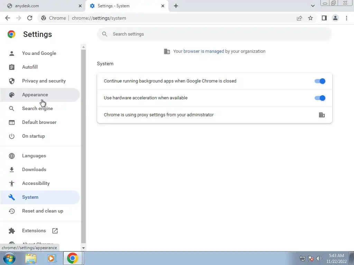This screenshot has width=354, height=265.
Task: Click the shield icon beside Privacy and security
Action: pos(12,81)
